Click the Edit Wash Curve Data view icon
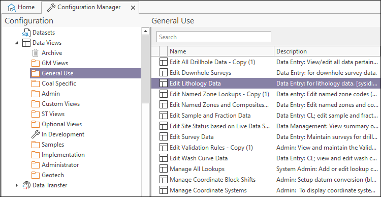The width and height of the screenshot is (381, 197). coord(164,158)
